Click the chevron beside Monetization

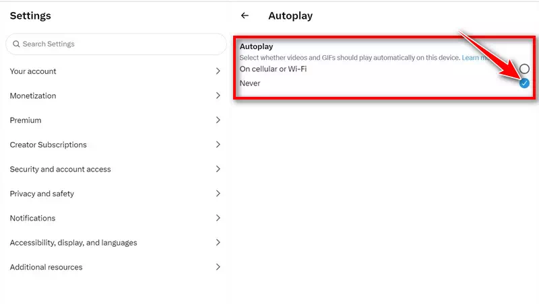click(x=218, y=96)
